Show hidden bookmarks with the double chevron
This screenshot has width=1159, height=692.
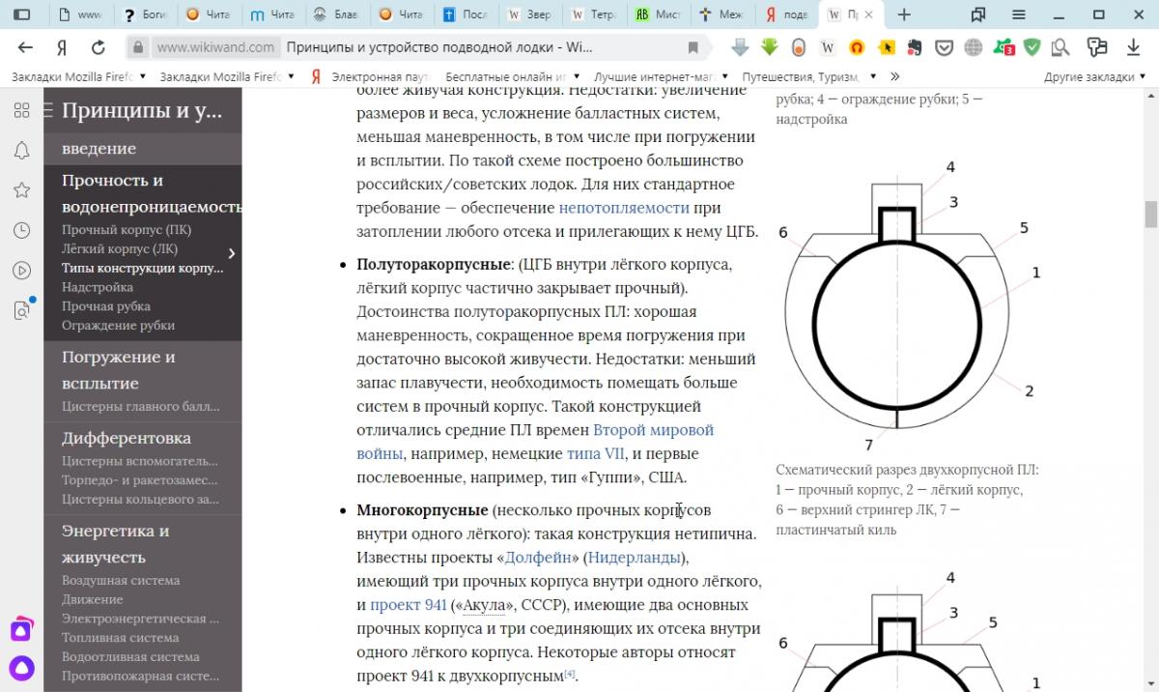coord(894,76)
